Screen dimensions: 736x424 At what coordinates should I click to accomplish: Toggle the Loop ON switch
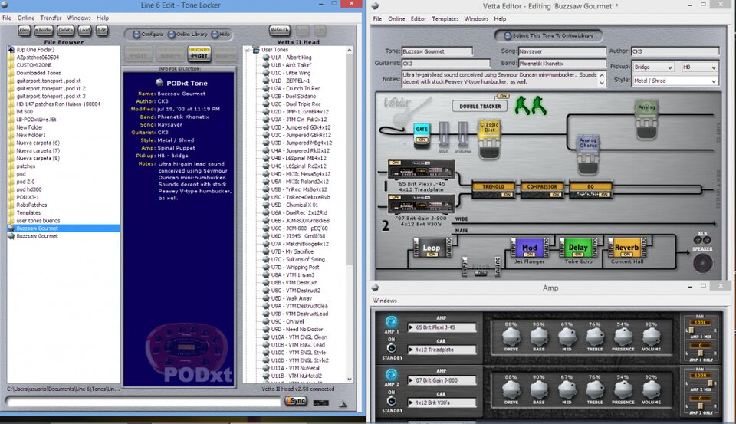[432, 255]
